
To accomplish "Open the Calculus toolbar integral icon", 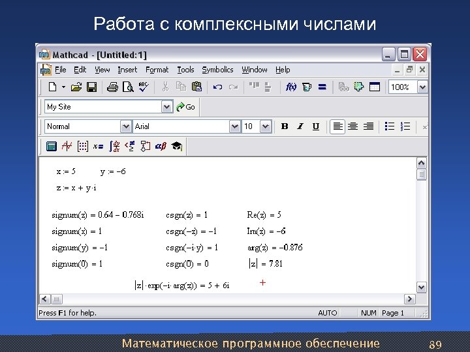I will (x=114, y=147).
